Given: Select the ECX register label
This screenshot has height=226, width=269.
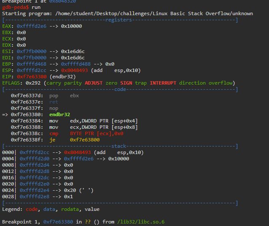Looking at the screenshot, I should (6, 39).
